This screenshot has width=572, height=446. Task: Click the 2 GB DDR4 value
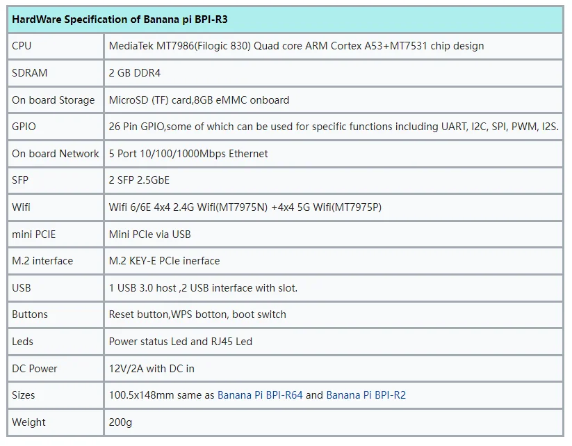(x=135, y=73)
